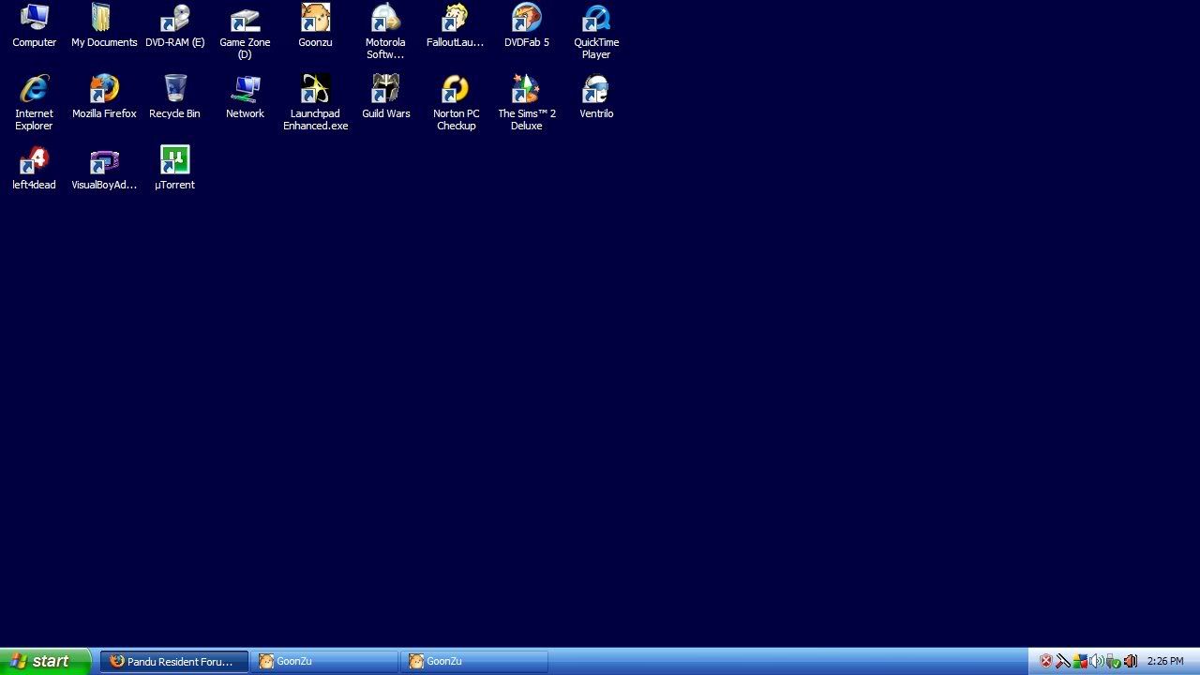Select the QuickTime Player shortcut icon

click(x=596, y=32)
